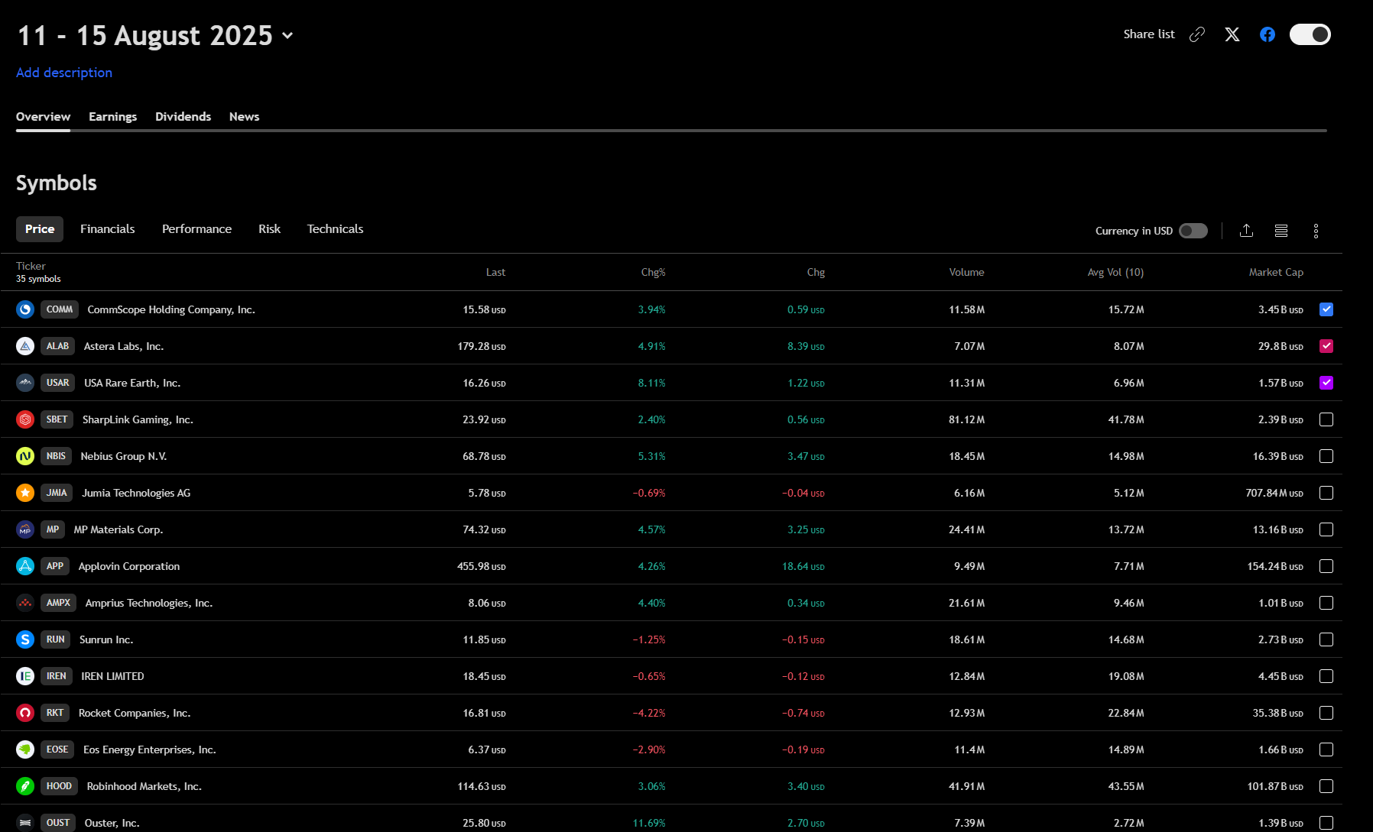The width and height of the screenshot is (1373, 832).
Task: Check the SBET row checkbox
Action: [x=1326, y=419]
